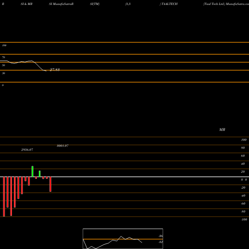Click the MR axis label 100
The height and width of the screenshot is (249, 249).
244,140
